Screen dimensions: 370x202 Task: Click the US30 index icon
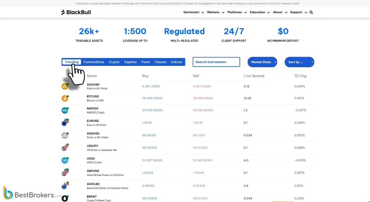pos(65,160)
